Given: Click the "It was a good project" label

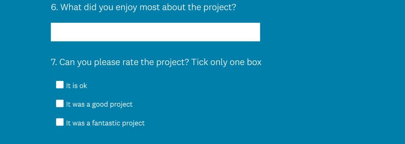Looking at the screenshot, I should point(99,104).
